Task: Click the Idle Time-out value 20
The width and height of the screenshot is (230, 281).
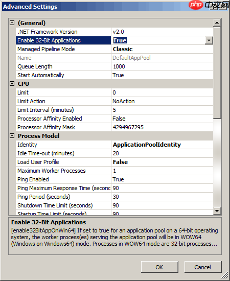Action: [x=116, y=153]
